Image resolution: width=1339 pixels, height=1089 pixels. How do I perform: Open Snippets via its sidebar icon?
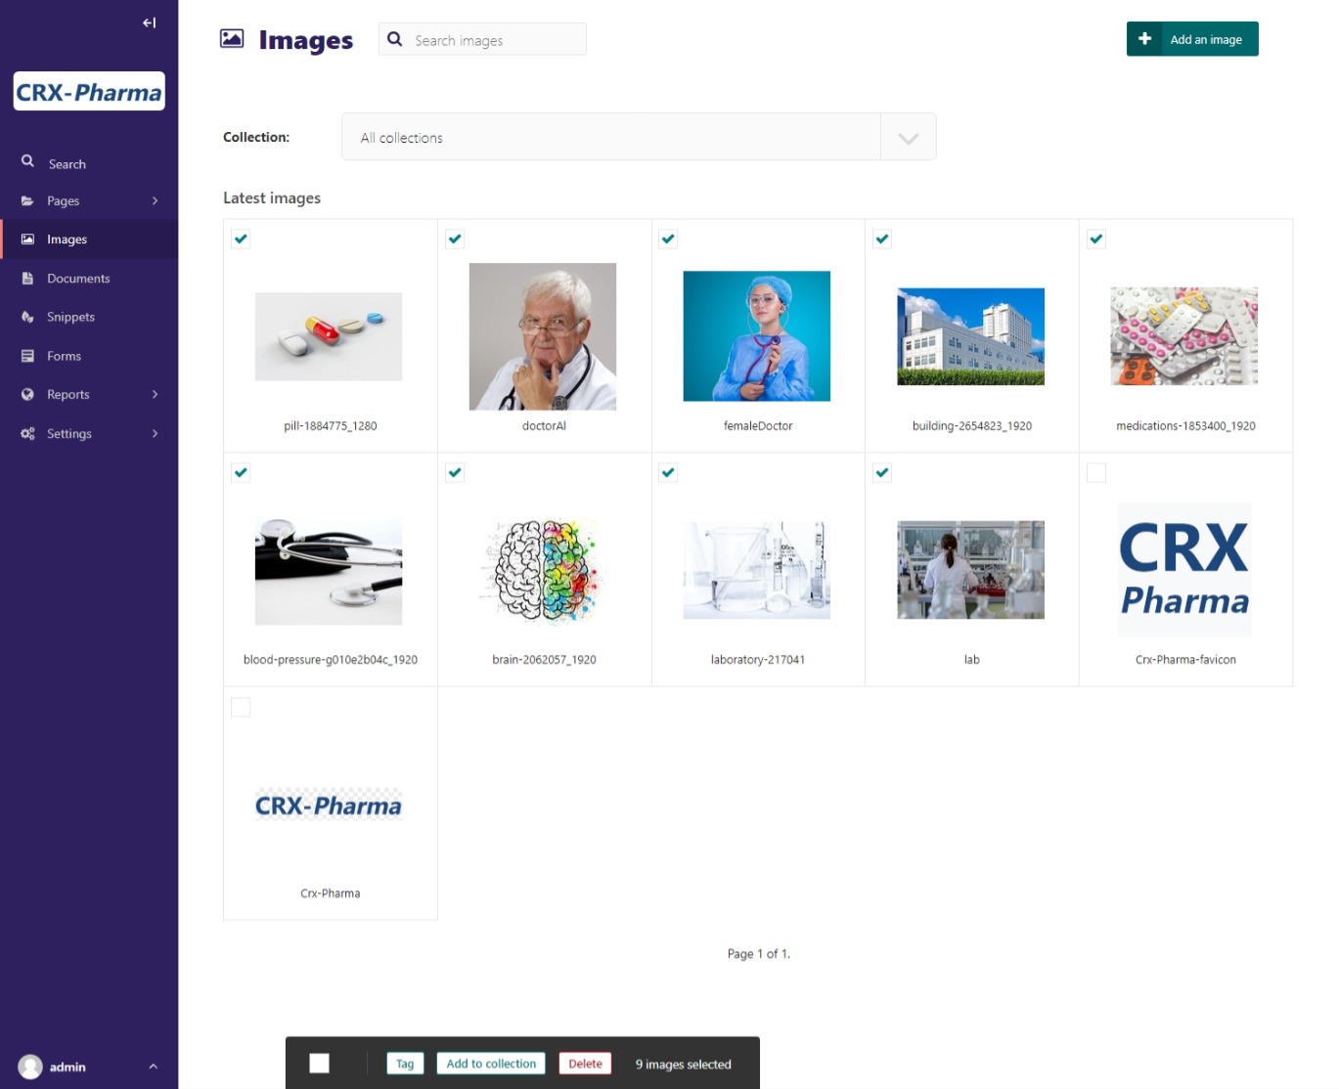point(27,317)
